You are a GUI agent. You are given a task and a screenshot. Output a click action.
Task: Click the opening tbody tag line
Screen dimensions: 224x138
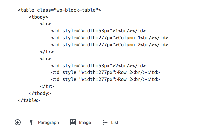click(38, 17)
